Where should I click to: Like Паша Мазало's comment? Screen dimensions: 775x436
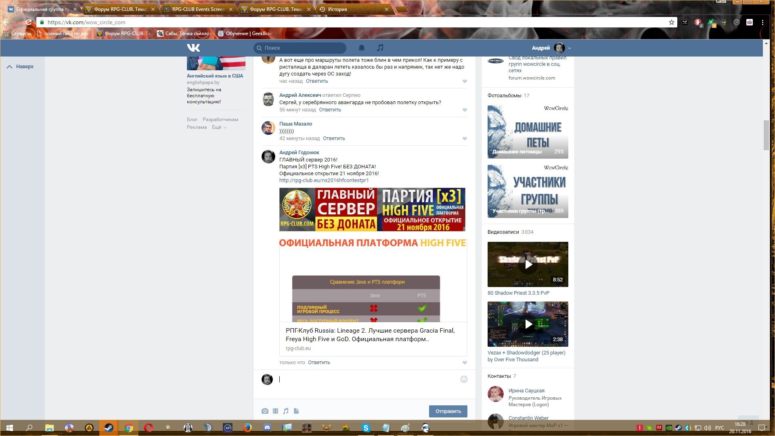(465, 138)
